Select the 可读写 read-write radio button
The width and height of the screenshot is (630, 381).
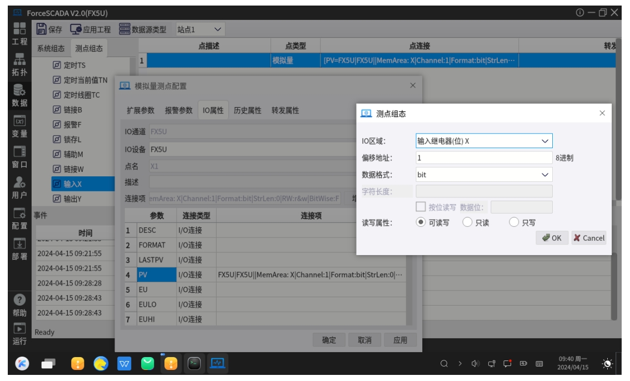(421, 222)
